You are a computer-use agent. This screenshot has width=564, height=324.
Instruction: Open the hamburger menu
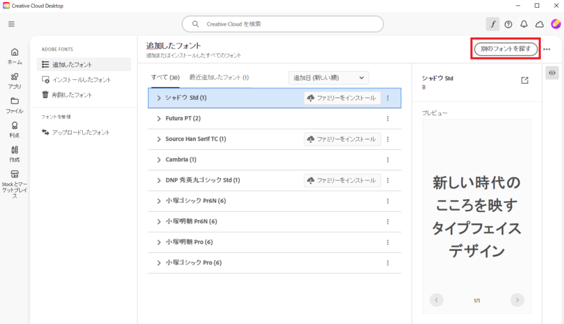pos(12,24)
